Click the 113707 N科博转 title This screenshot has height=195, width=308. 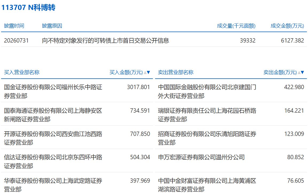[x=29, y=7]
